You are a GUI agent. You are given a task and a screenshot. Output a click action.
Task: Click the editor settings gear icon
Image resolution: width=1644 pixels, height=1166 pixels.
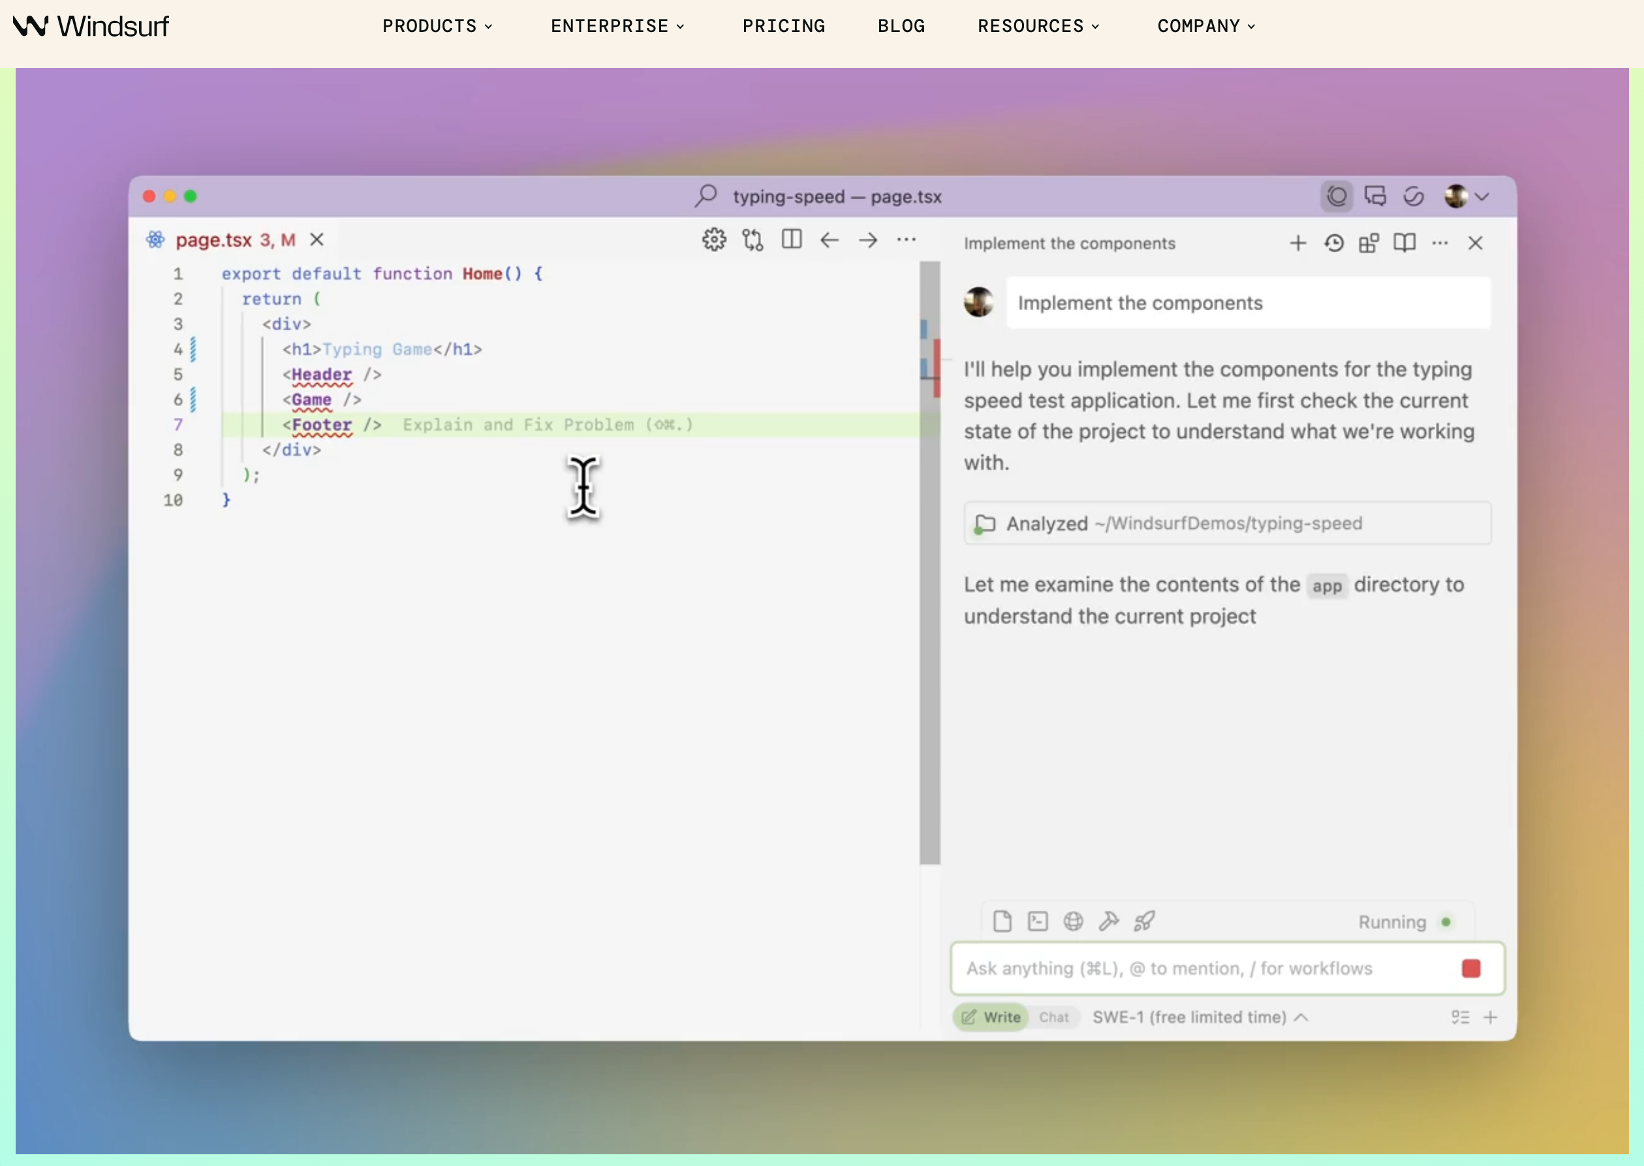[x=713, y=240]
